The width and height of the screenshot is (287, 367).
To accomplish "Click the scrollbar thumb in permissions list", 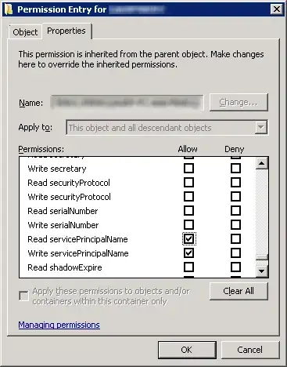I will coord(261,257).
